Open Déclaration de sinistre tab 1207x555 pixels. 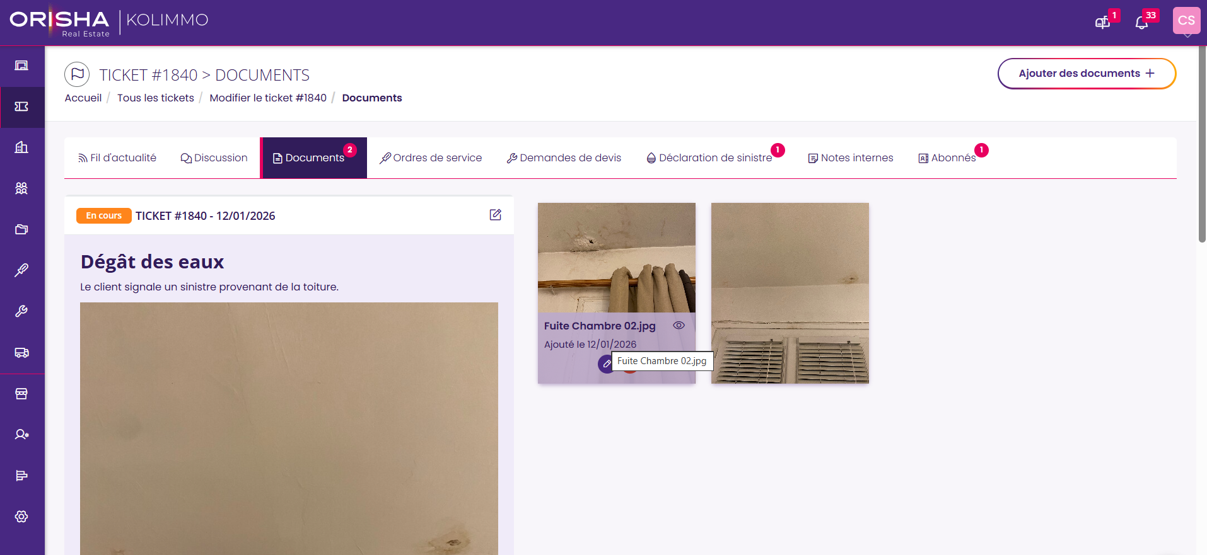pos(710,158)
